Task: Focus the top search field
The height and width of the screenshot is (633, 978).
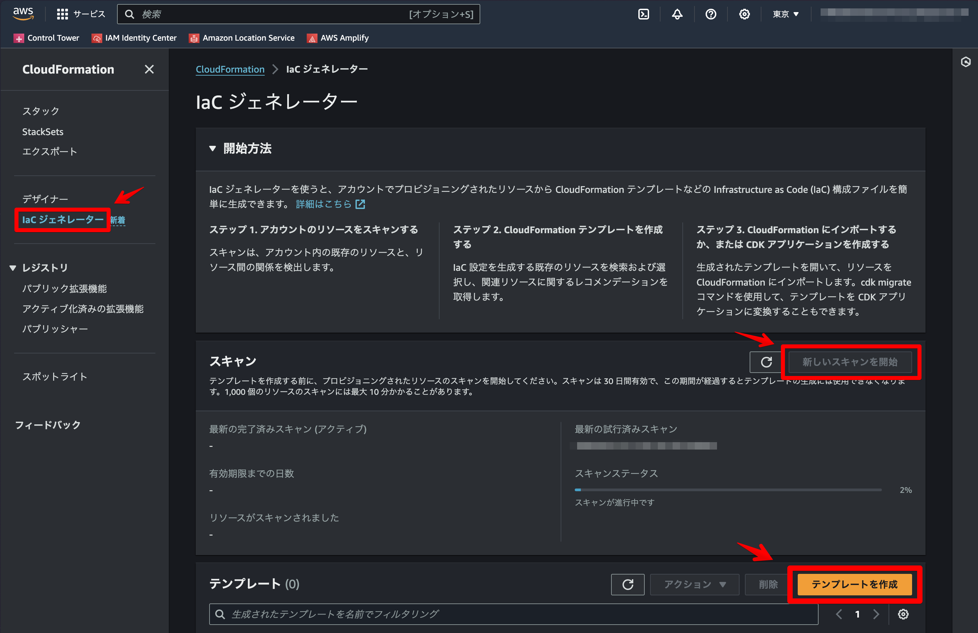Action: [298, 14]
